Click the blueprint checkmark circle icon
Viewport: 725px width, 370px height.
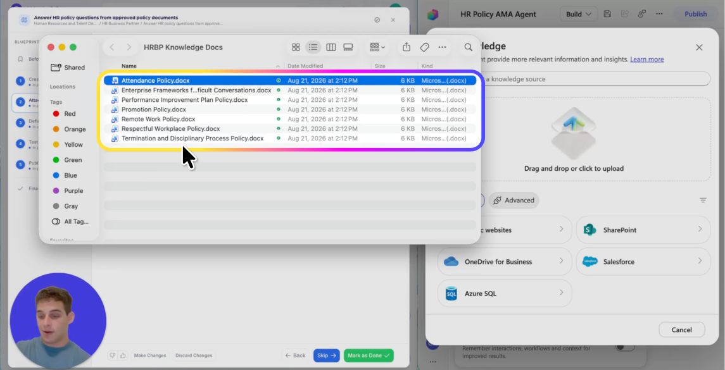click(x=377, y=20)
